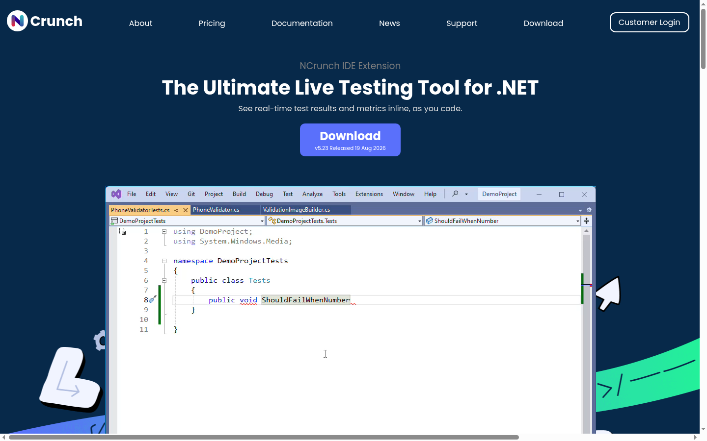Screen dimensions: 707x441
Task: Open the Window menu
Action: pyautogui.click(x=404, y=194)
